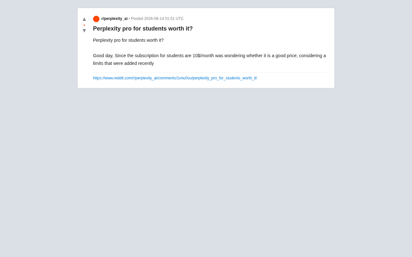Click the orange vote score dot
This screenshot has height=257, width=412.
pyautogui.click(x=84, y=25)
